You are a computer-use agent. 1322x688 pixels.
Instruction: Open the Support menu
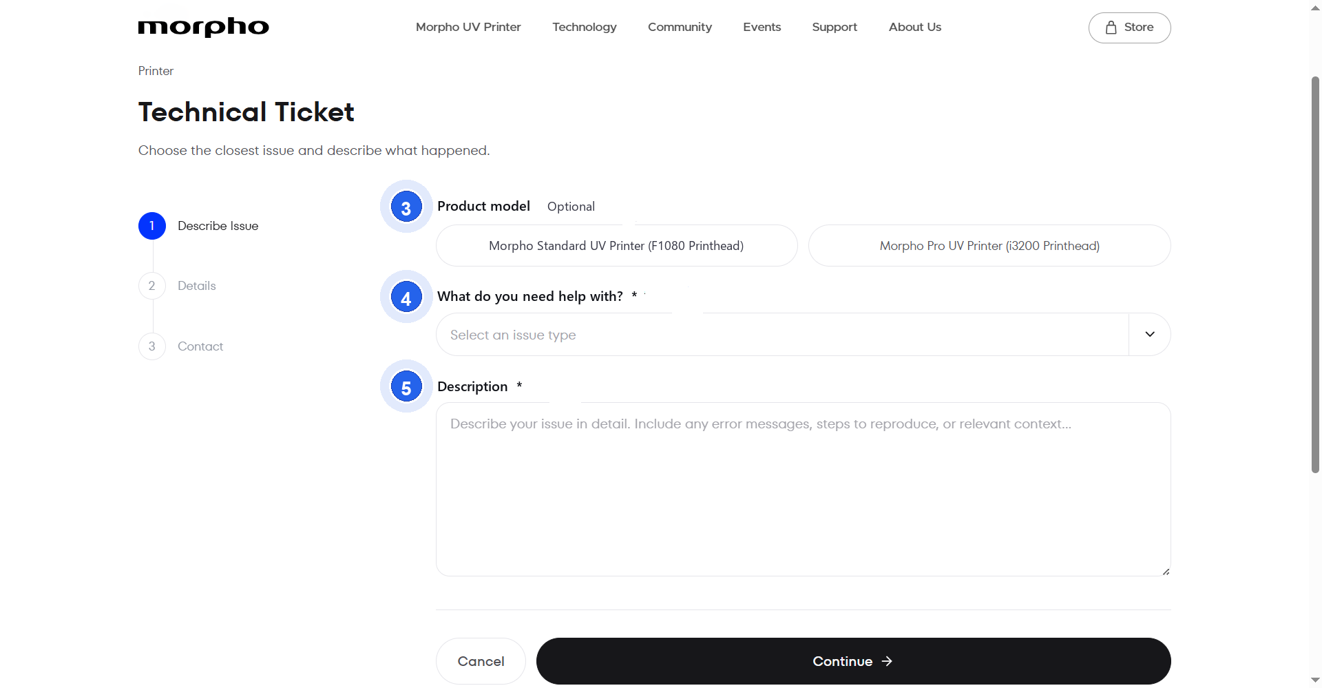click(x=835, y=27)
